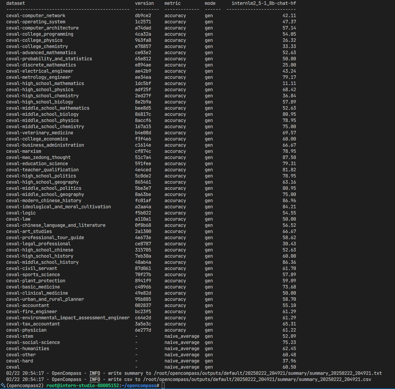
Task: Click the ceval-ideological_and_moral_cultivation row name
Action: [58, 207]
